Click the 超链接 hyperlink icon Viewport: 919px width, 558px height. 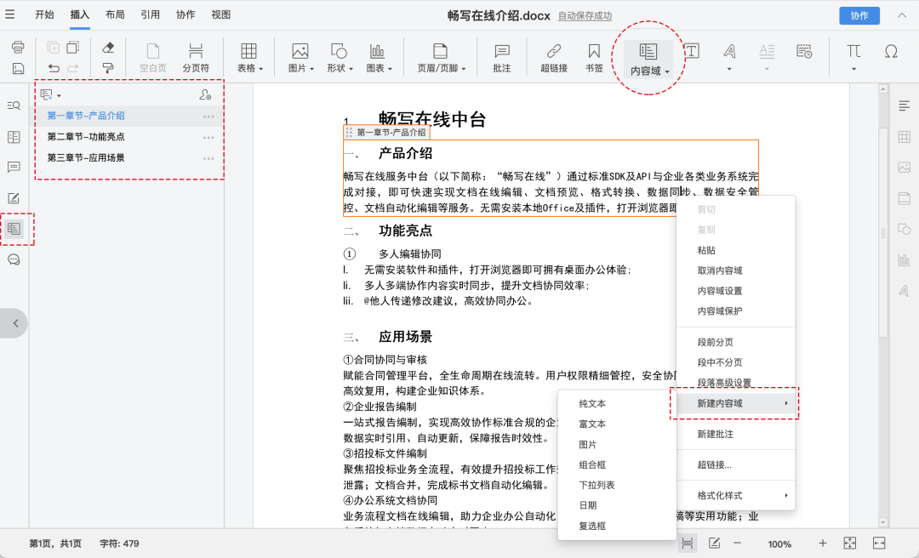(554, 58)
